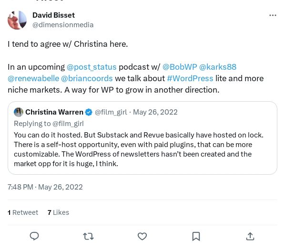Open the share upload icon
Screen dimensions: 285x243
pyautogui.click(x=250, y=236)
